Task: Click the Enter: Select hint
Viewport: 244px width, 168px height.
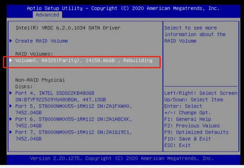Action: click(183, 106)
